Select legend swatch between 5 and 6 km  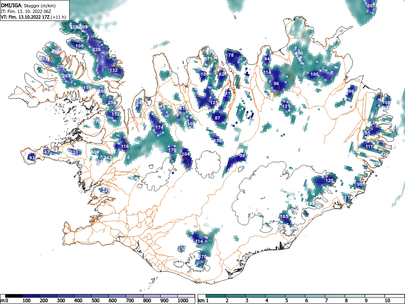point(295,296)
